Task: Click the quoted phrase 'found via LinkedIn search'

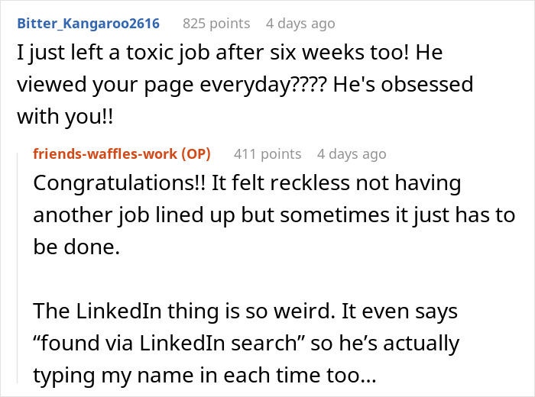Action: click(169, 343)
